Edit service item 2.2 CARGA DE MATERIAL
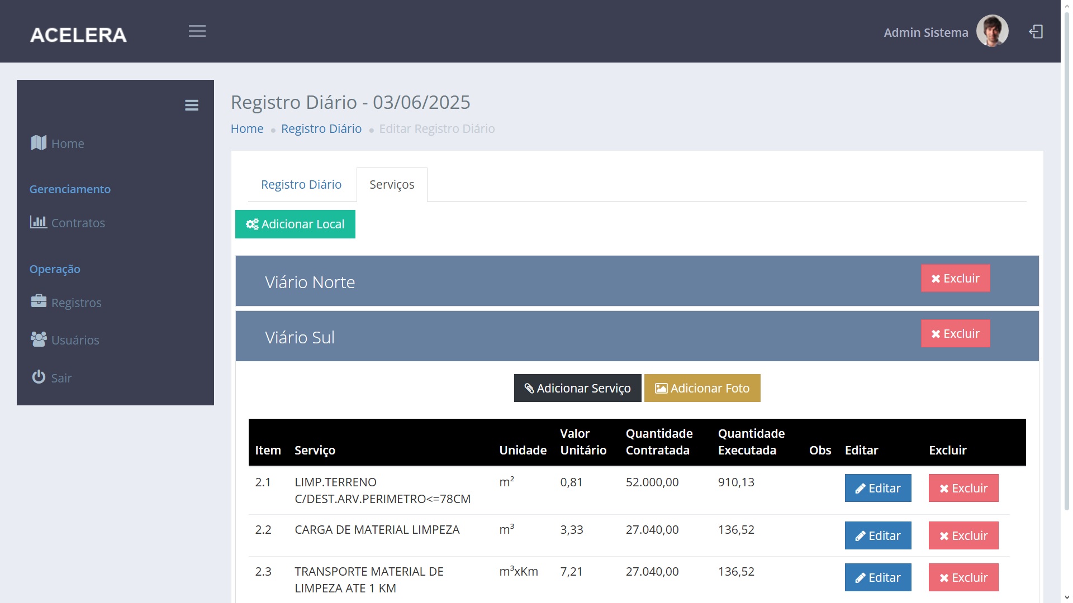This screenshot has width=1073, height=603. [877, 535]
